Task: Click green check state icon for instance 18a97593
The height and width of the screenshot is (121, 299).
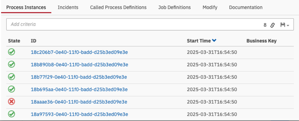Action: [x=11, y=114]
